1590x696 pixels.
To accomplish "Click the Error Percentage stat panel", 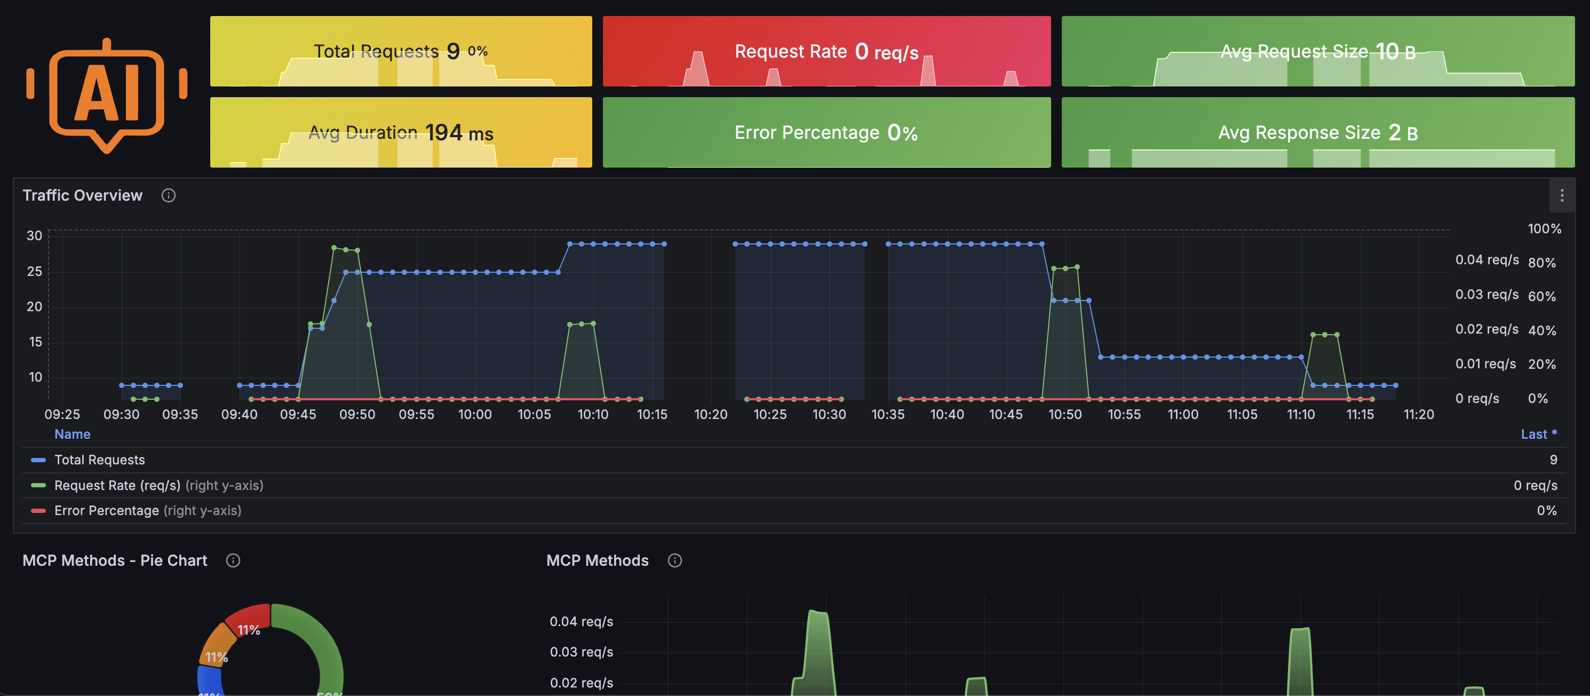I will [826, 132].
